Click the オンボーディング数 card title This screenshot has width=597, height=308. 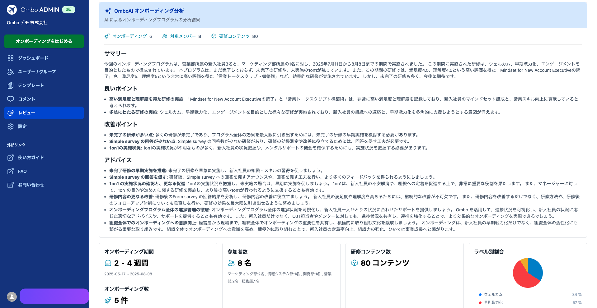[x=127, y=289]
